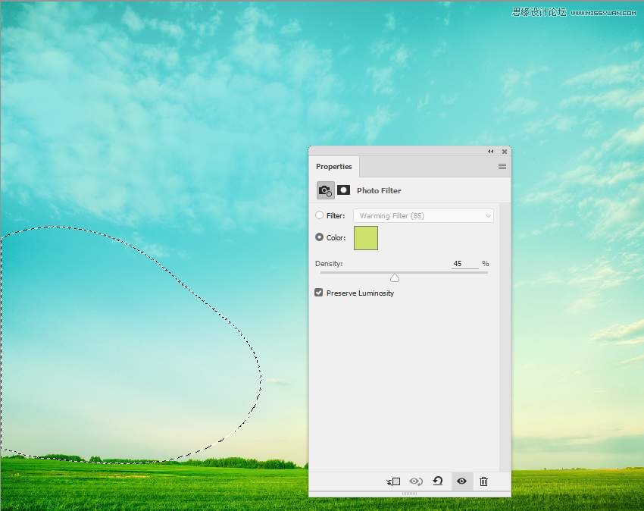
Task: Click the Density slider handle
Action: [395, 277]
